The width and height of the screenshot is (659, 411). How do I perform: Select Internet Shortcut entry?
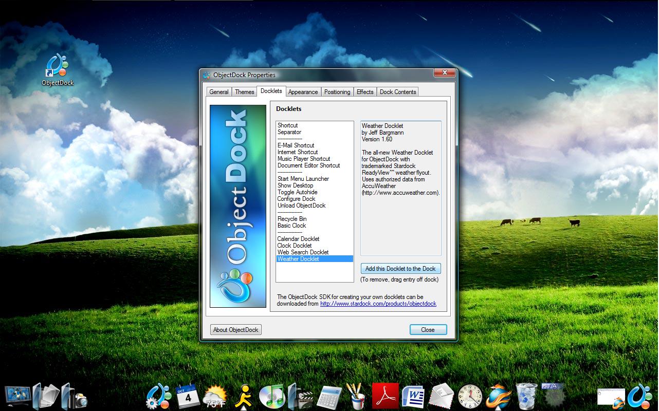[298, 152]
